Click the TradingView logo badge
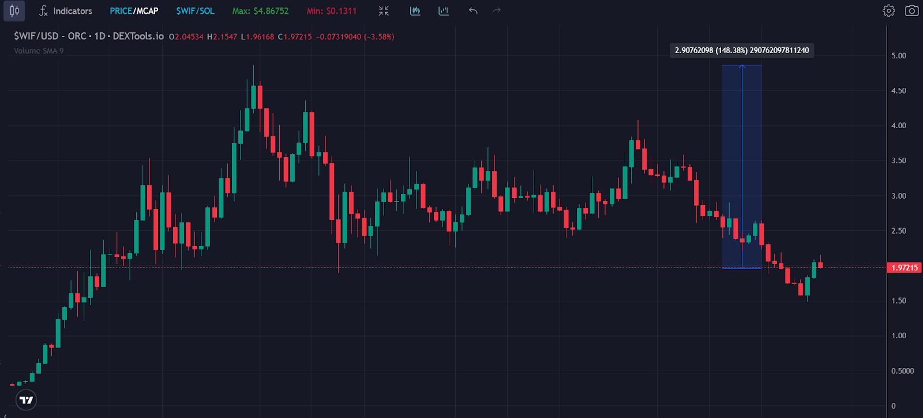Viewport: 923px width, 418px height. pyautogui.click(x=27, y=400)
